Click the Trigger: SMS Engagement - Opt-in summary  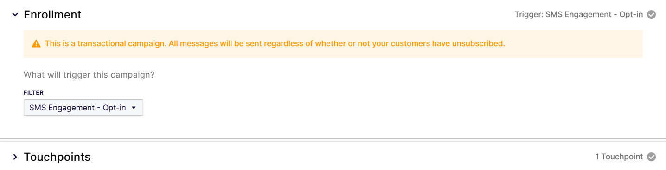click(579, 14)
